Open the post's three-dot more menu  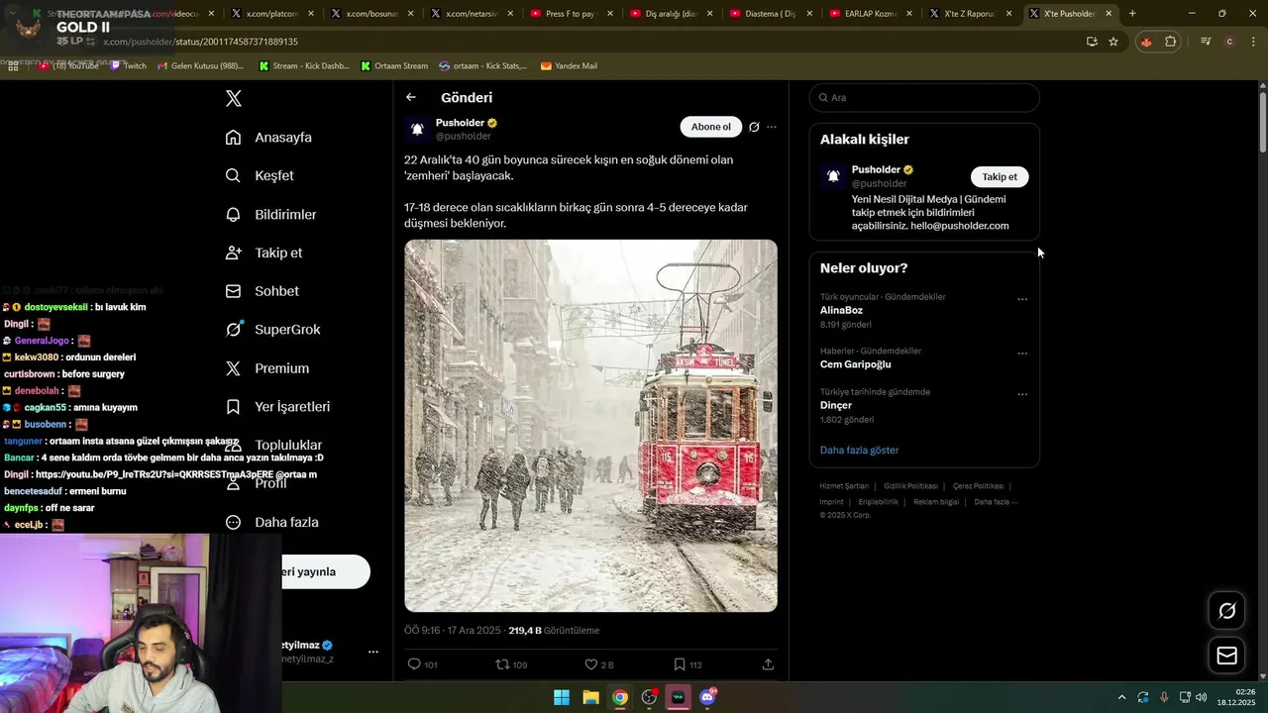[772, 127]
